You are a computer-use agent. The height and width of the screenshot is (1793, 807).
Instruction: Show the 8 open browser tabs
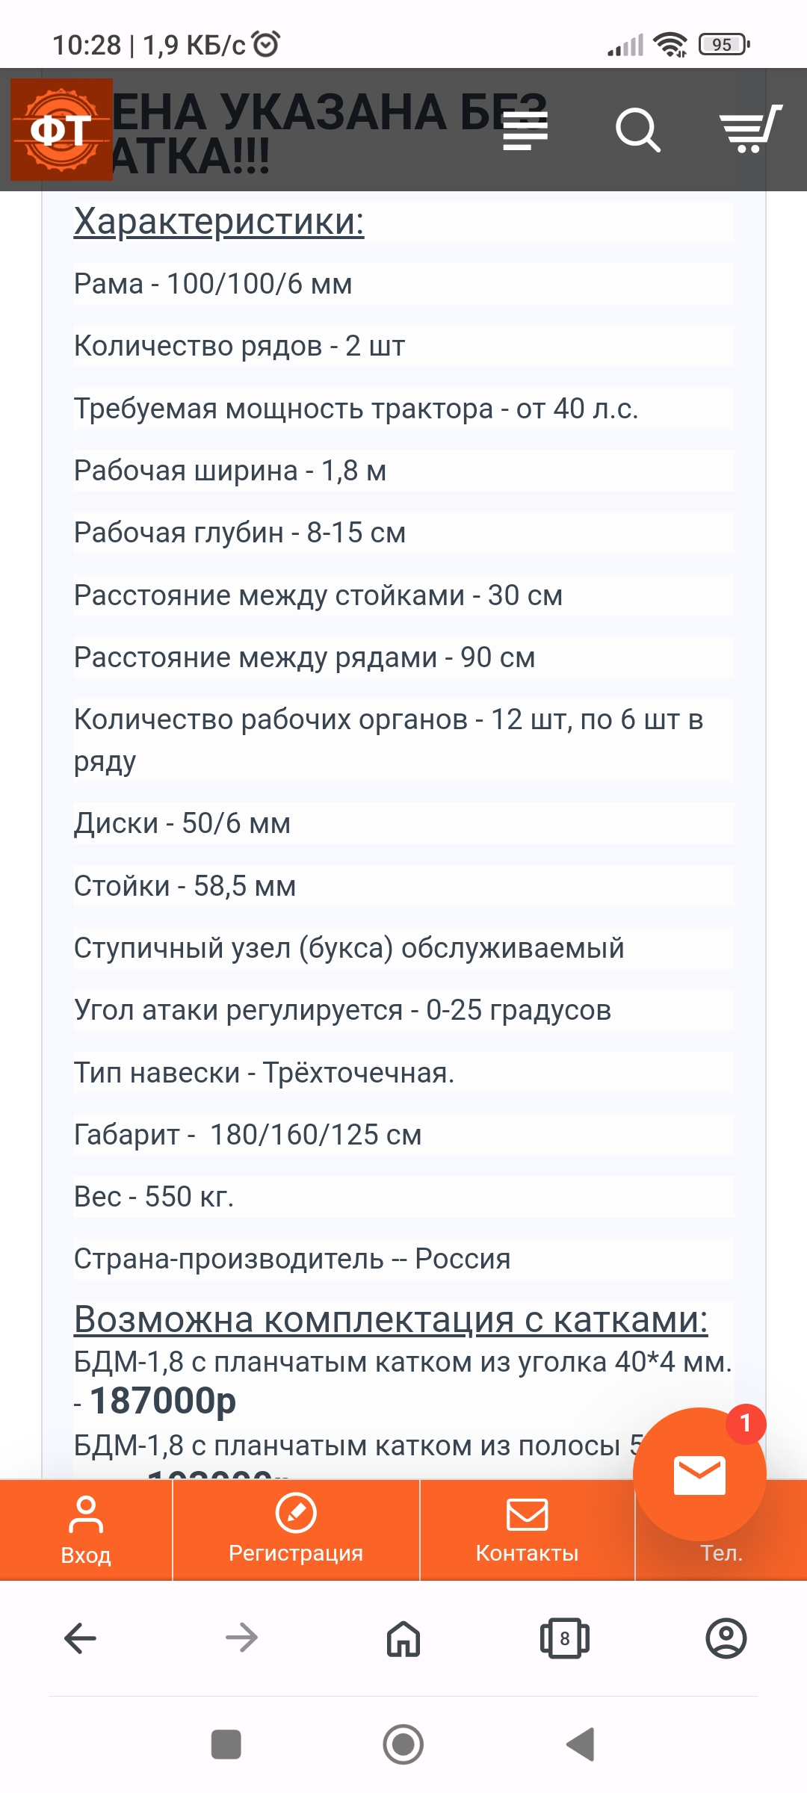click(x=564, y=1638)
